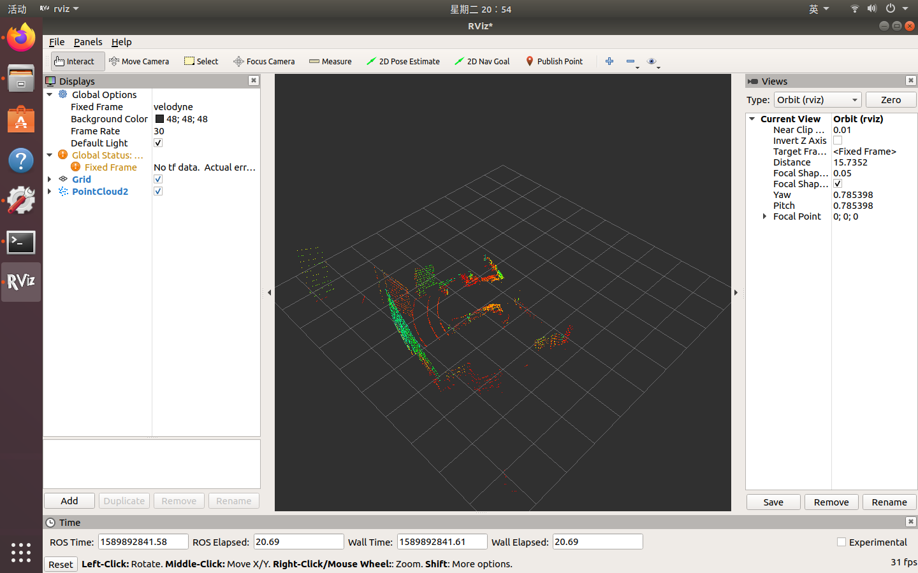Collapse the Global Options section

tap(50, 94)
